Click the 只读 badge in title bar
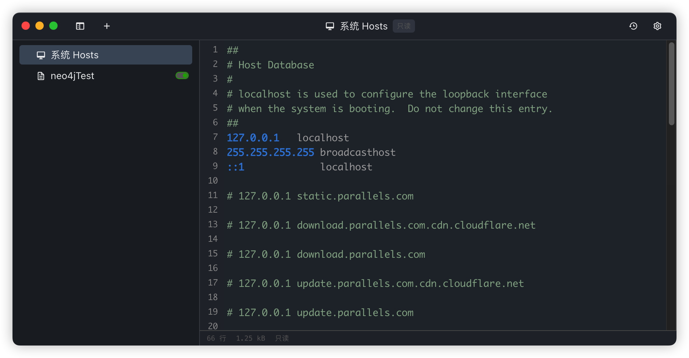689x358 pixels. [x=403, y=26]
